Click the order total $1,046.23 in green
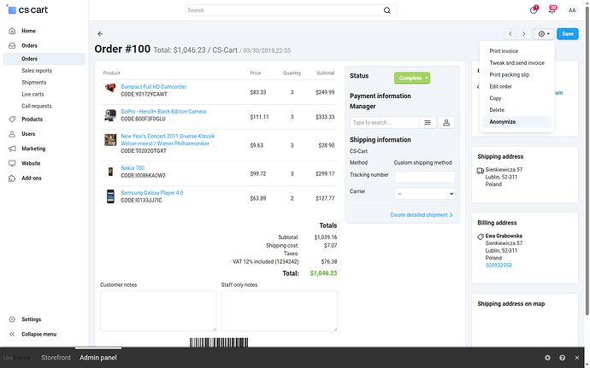Viewport: 590px width, 368px height. pyautogui.click(x=323, y=273)
